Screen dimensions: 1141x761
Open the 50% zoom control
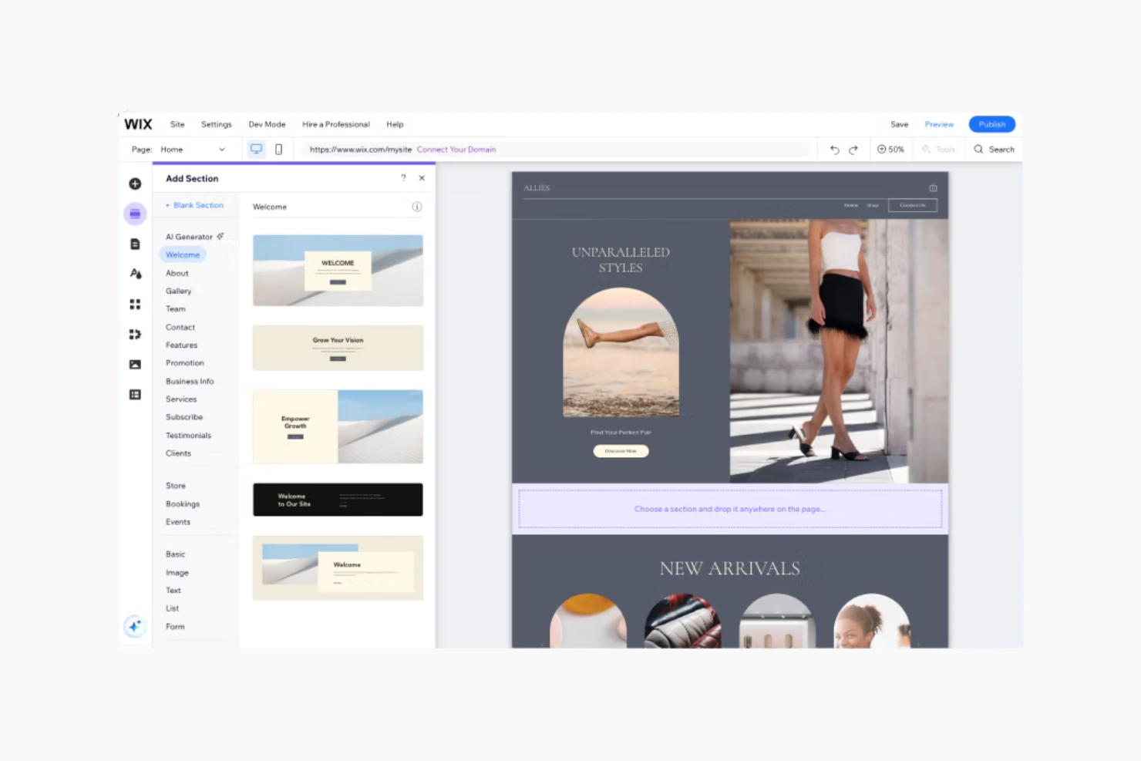(x=890, y=149)
